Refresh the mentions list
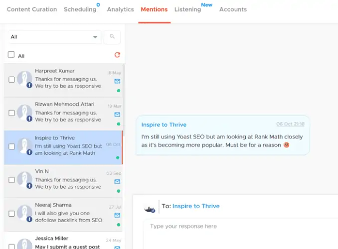The width and height of the screenshot is (338, 249). point(117,55)
